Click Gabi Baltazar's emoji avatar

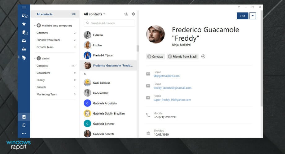87,83
